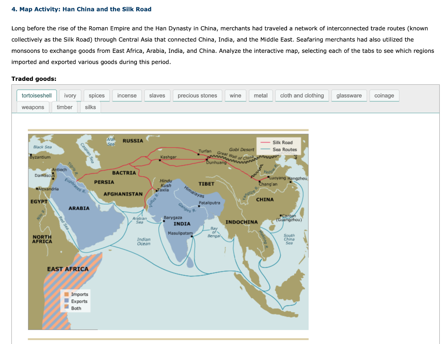Image resolution: width=448 pixels, height=344 pixels.
Task: Switch to the "wine" tab
Action: coord(235,95)
